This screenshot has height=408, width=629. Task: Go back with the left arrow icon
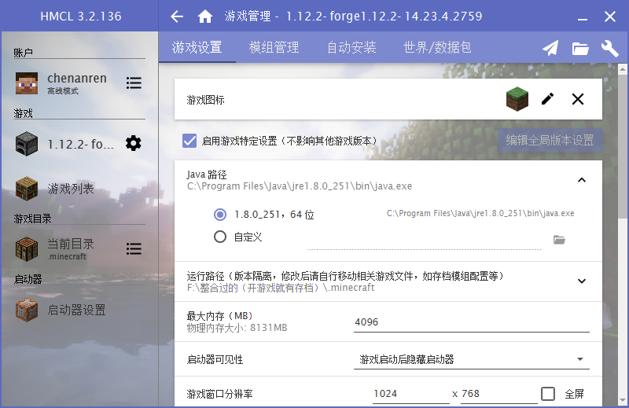[177, 17]
